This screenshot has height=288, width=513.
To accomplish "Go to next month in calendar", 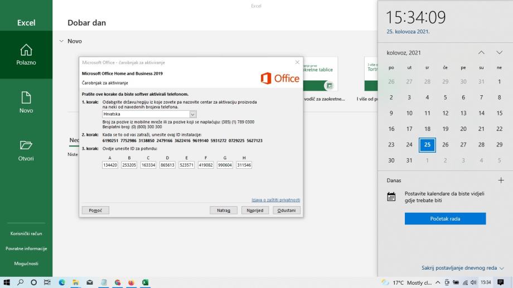I will pyautogui.click(x=499, y=52).
